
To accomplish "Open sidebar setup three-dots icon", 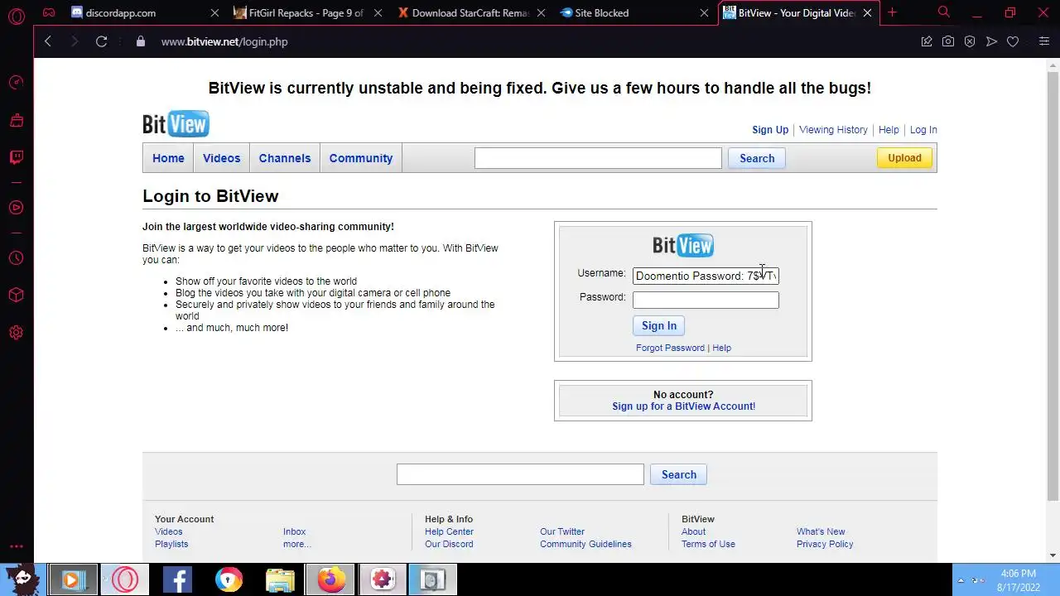I will [16, 547].
